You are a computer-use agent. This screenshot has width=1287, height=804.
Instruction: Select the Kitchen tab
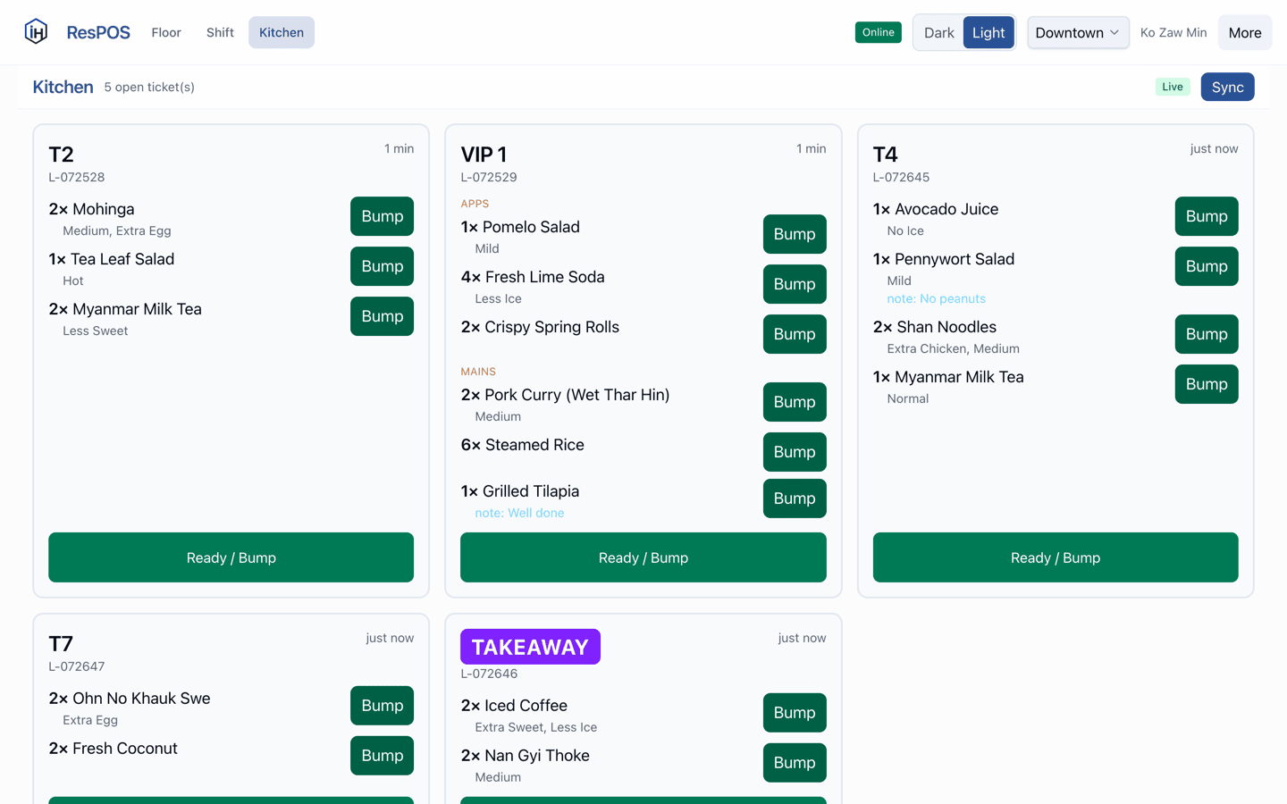pos(282,32)
